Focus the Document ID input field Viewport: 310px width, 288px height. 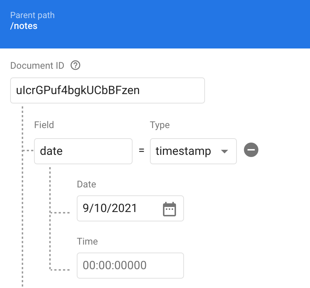(108, 90)
